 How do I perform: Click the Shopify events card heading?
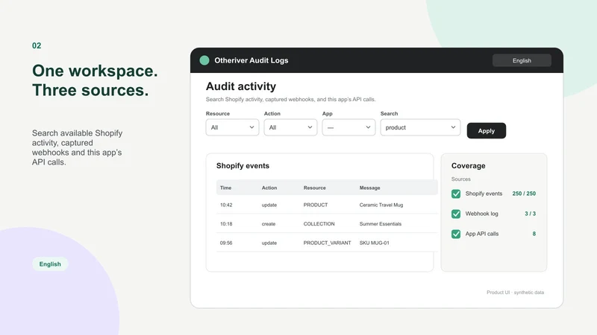(x=243, y=165)
